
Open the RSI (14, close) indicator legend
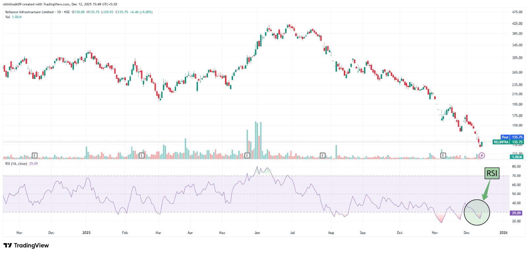[16, 164]
